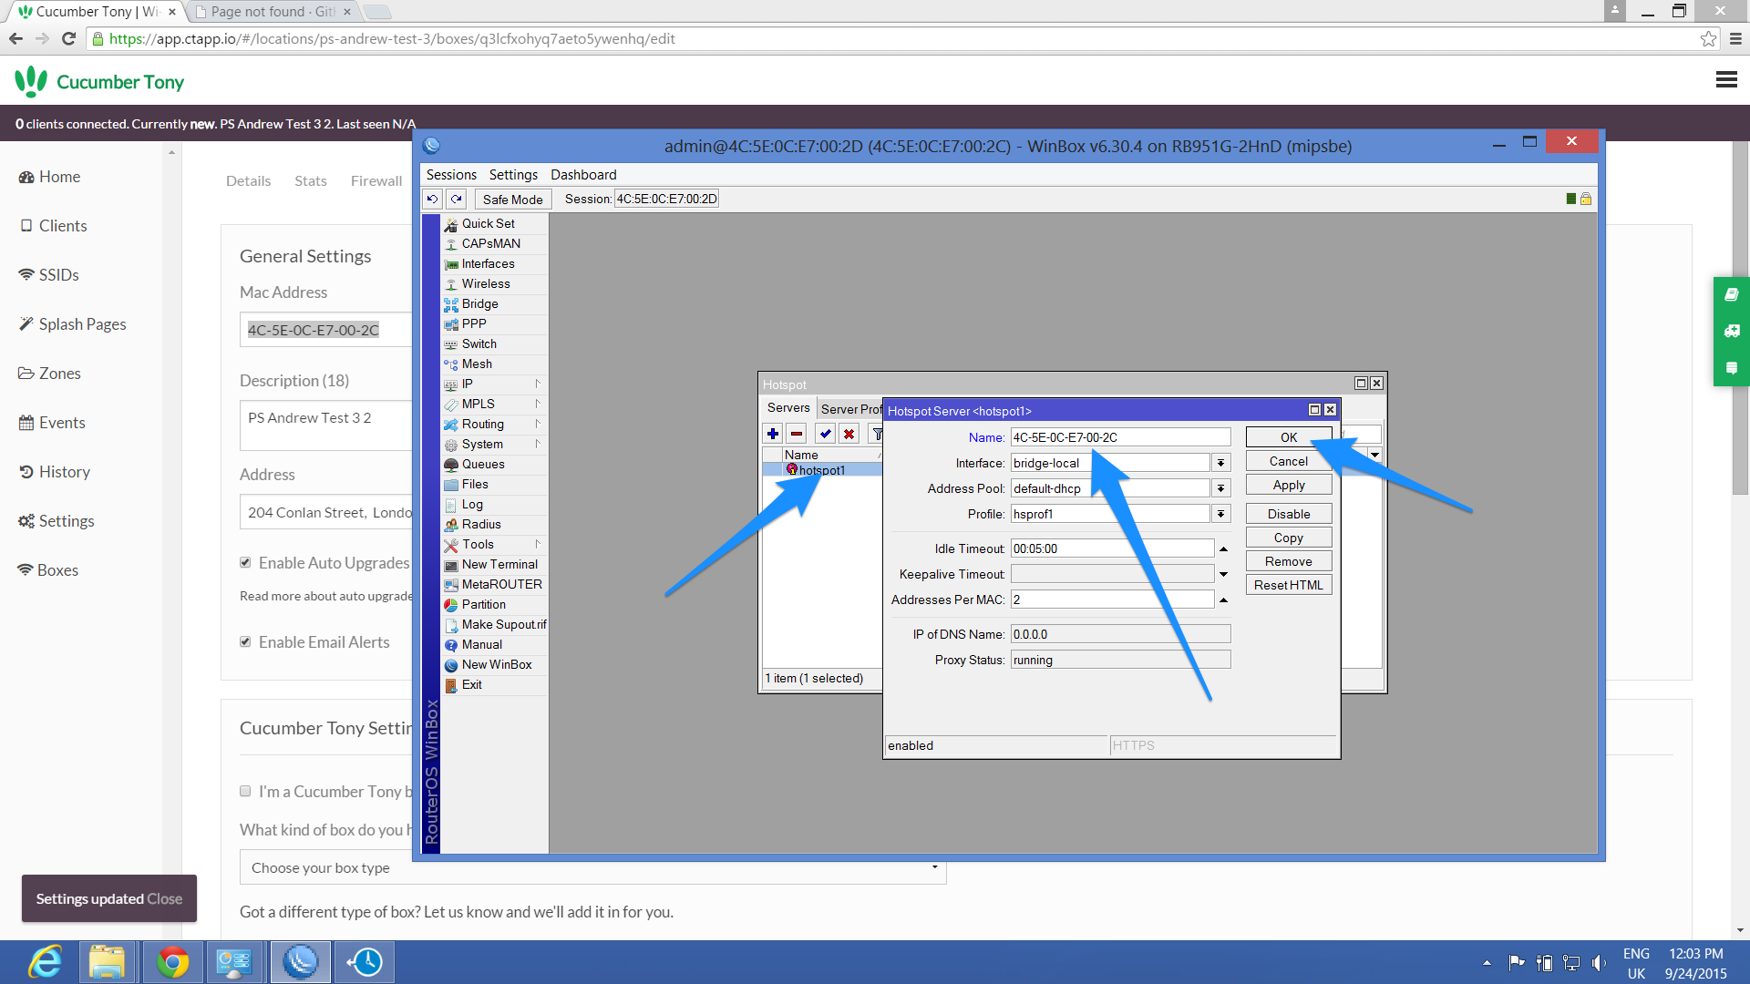This screenshot has width=1750, height=984.
Task: Click the Disable button
Action: tap(1289, 514)
